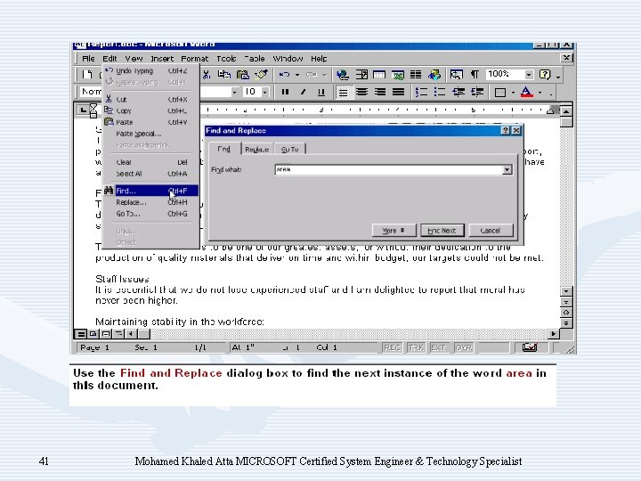Viewport: 641px width, 481px height.
Task: Click the spelling status book icon
Action: coord(530,347)
